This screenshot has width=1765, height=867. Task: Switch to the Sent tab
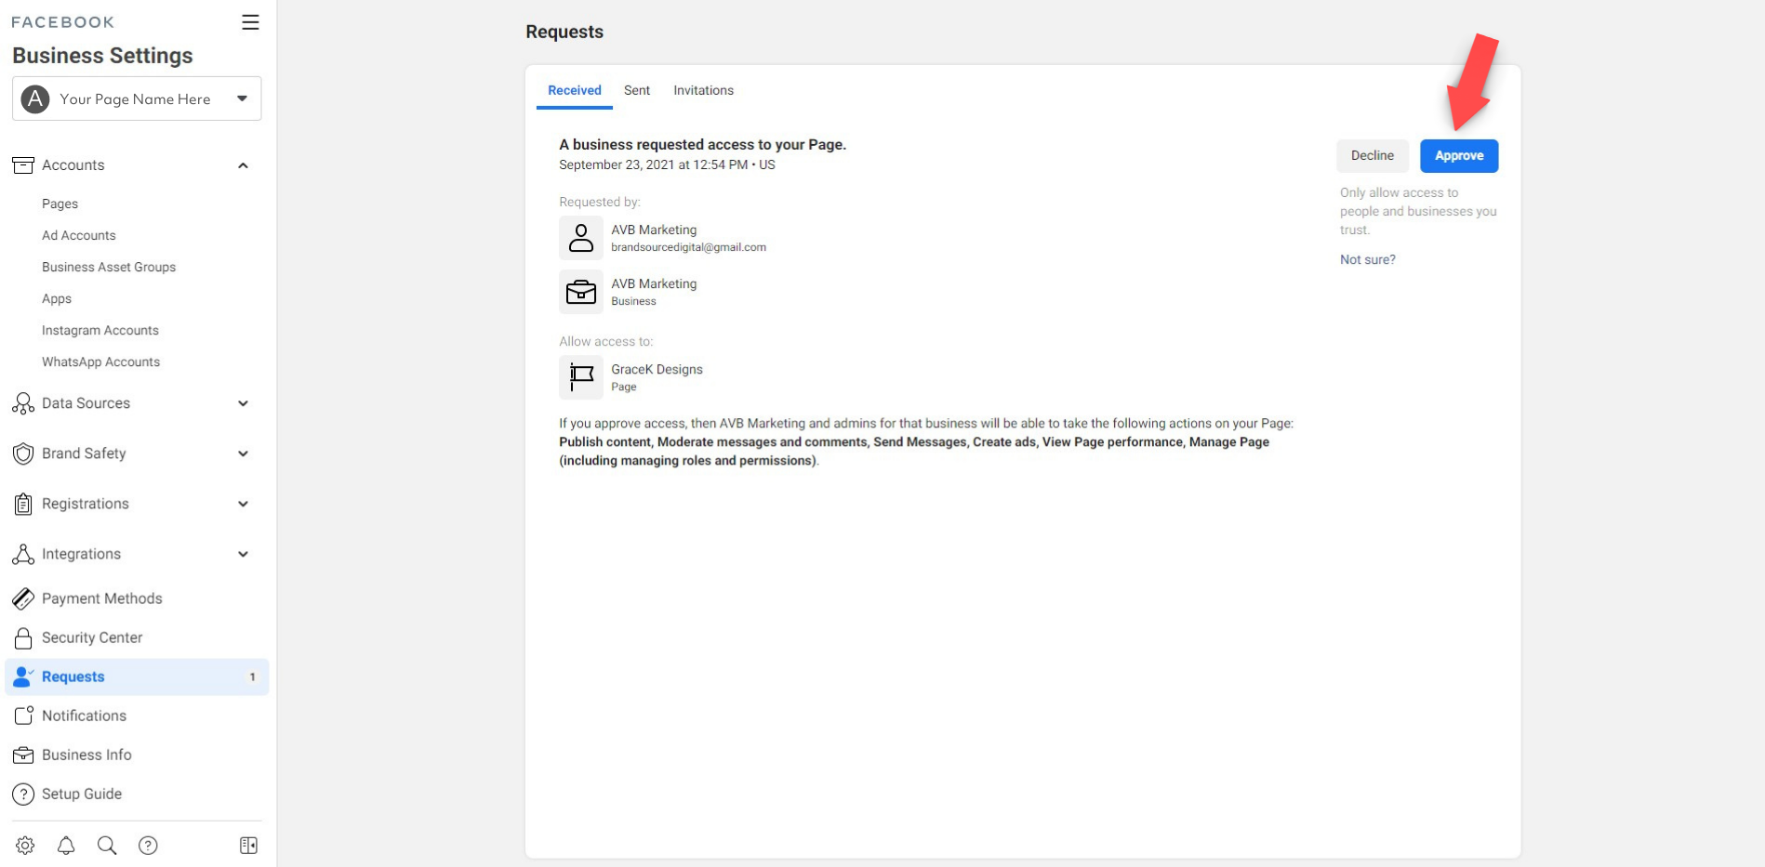[x=637, y=90]
